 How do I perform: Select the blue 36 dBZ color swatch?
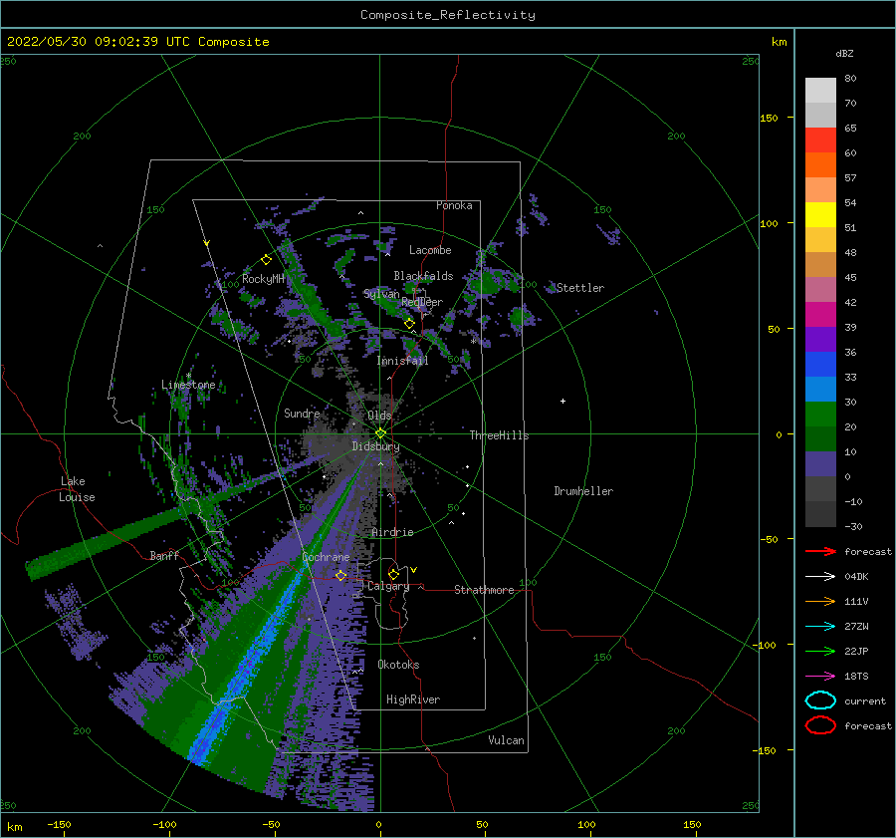pos(820,364)
